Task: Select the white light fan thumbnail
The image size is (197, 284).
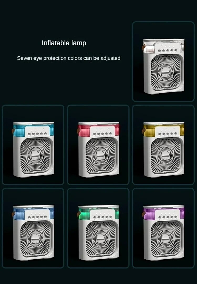Action: tap(163, 61)
